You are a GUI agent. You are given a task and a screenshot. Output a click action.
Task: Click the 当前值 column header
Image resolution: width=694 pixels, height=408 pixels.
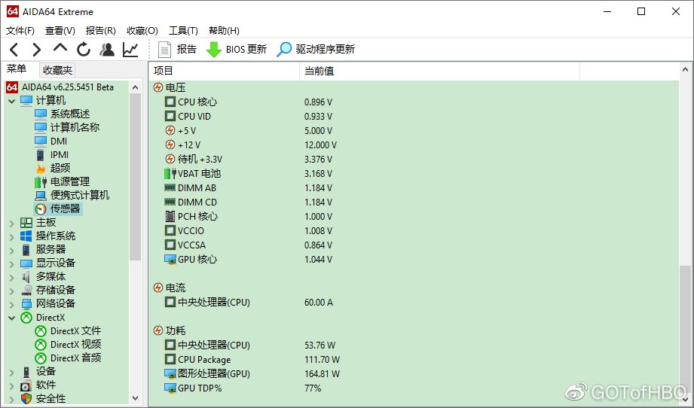pos(440,71)
